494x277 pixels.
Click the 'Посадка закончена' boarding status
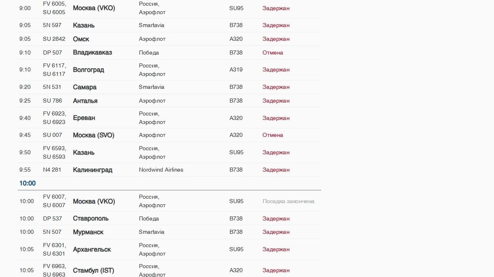pos(288,201)
